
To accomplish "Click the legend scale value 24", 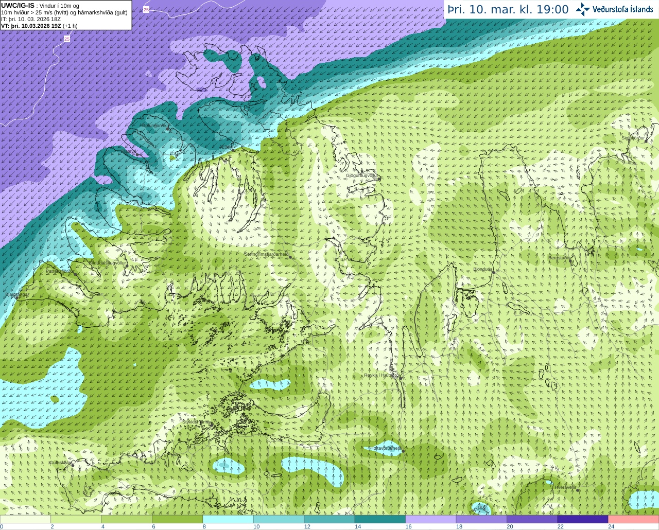I will (612, 526).
